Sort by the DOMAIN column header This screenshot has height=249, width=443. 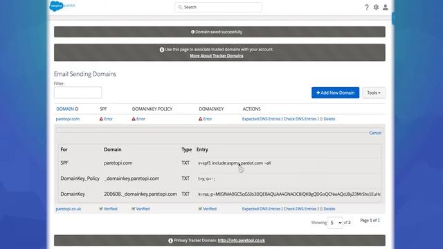[x=65, y=109]
